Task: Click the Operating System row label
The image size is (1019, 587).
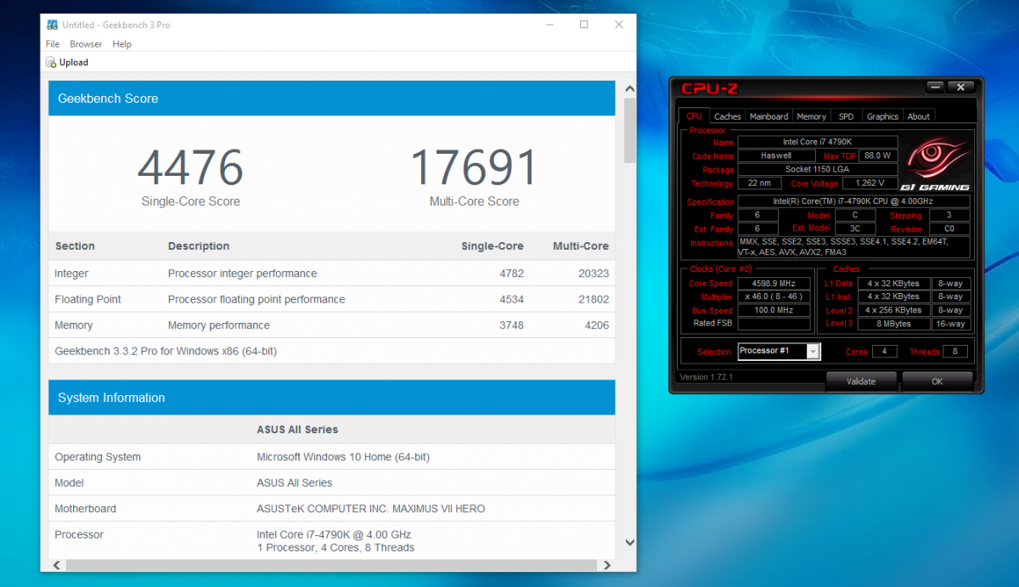Action: (98, 457)
